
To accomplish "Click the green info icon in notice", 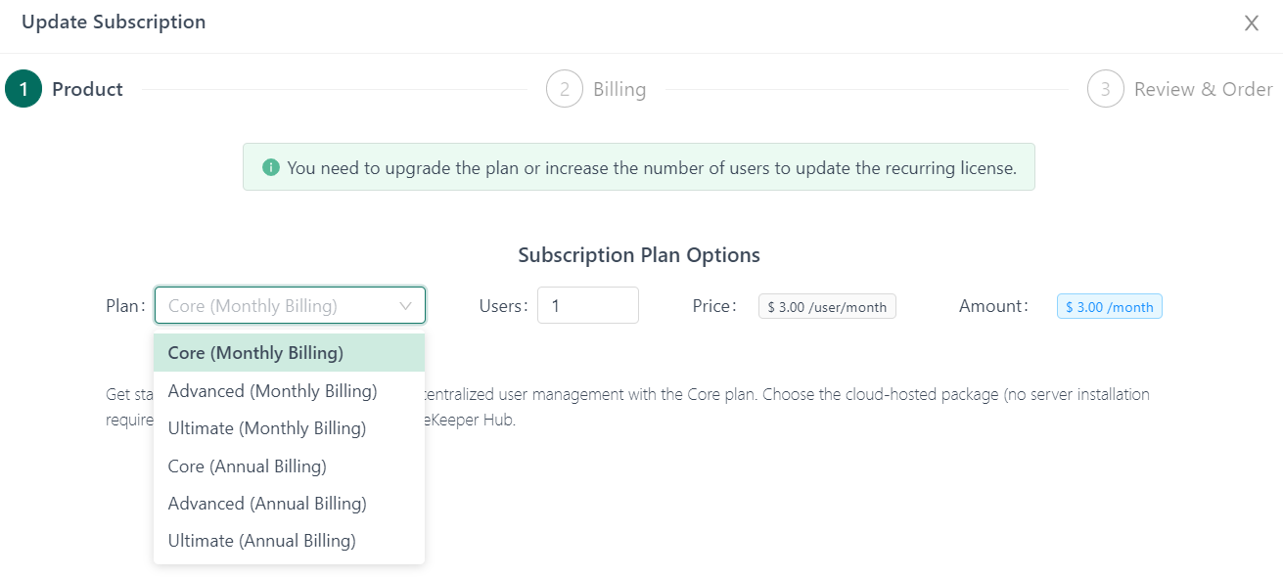I will 271,167.
